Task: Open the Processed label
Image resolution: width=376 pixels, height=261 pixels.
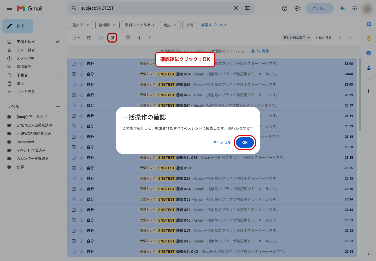Action: (25, 142)
